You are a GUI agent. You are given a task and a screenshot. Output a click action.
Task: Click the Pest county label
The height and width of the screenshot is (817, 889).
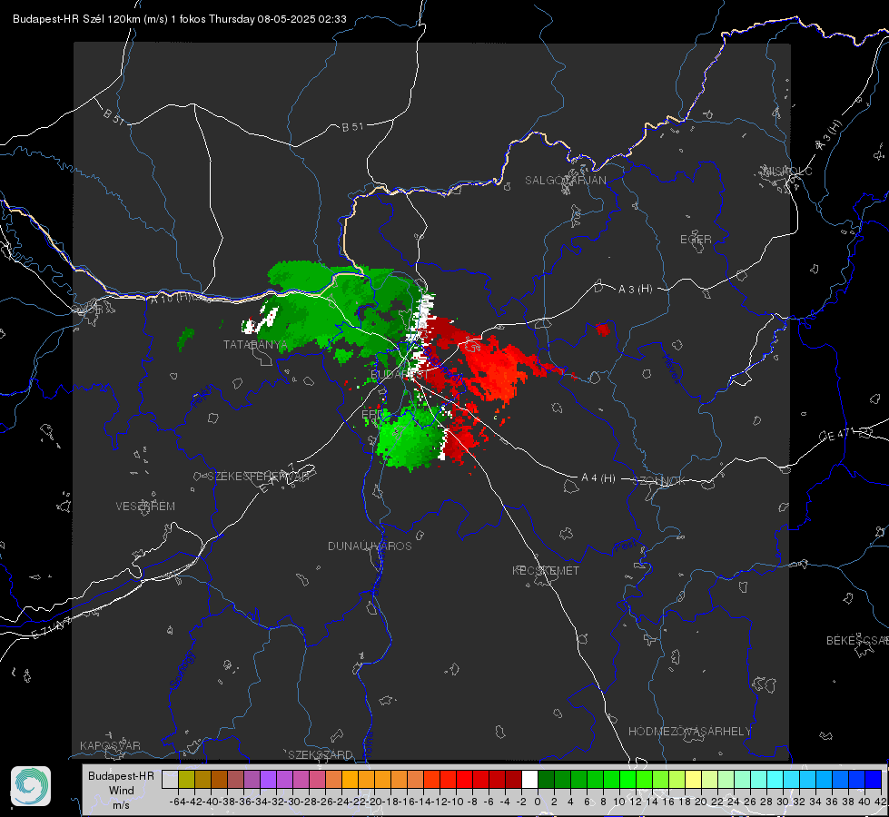(626, 546)
